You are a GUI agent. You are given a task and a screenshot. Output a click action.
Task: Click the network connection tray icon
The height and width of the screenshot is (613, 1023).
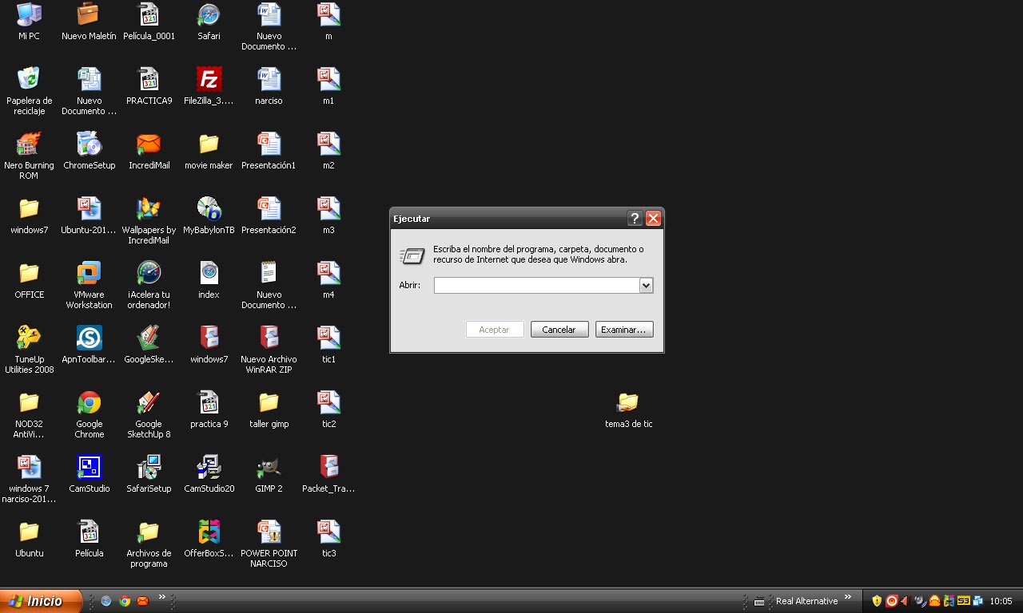977,601
